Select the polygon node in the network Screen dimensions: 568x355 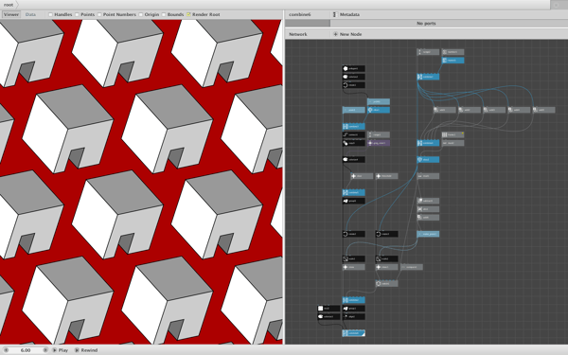(x=353, y=68)
